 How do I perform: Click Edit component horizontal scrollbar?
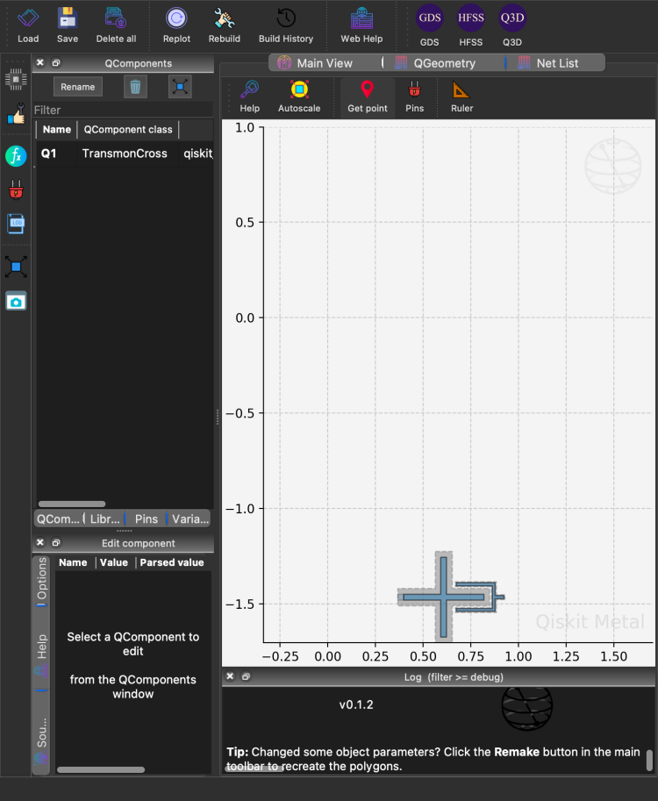click(x=101, y=769)
